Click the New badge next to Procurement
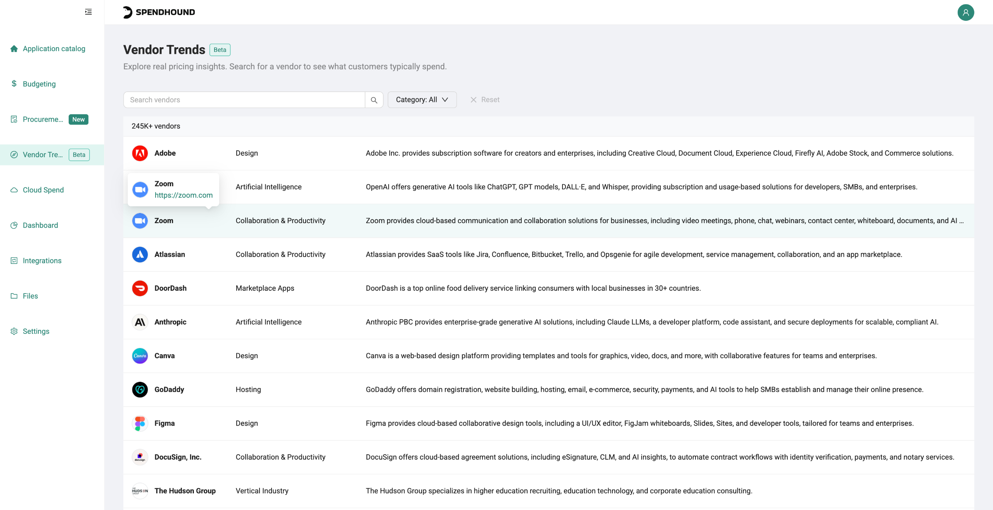The height and width of the screenshot is (510, 993). click(78, 119)
